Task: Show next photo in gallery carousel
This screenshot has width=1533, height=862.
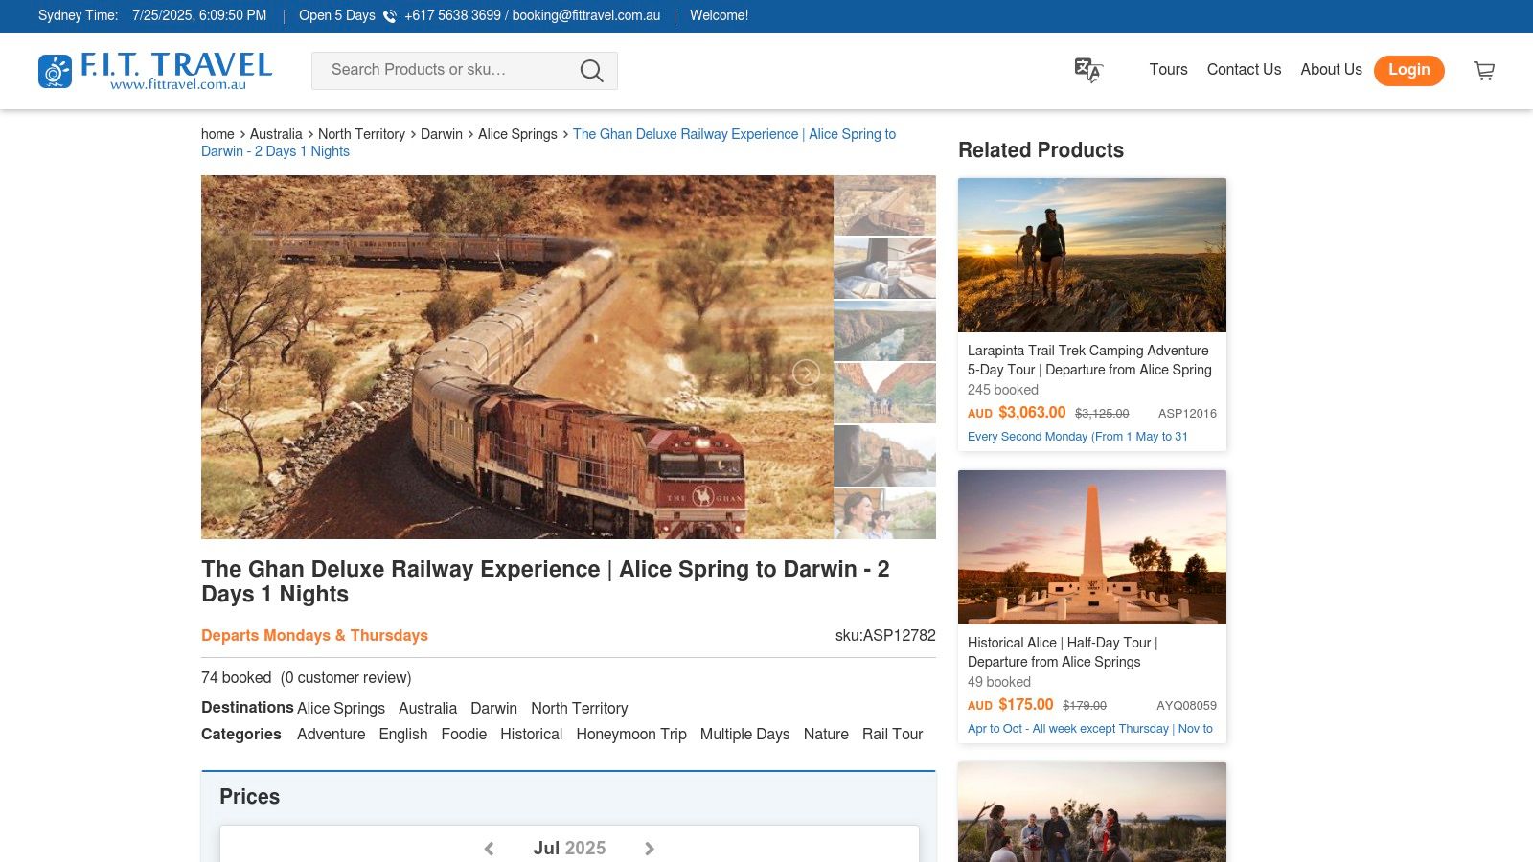Action: pos(806,373)
